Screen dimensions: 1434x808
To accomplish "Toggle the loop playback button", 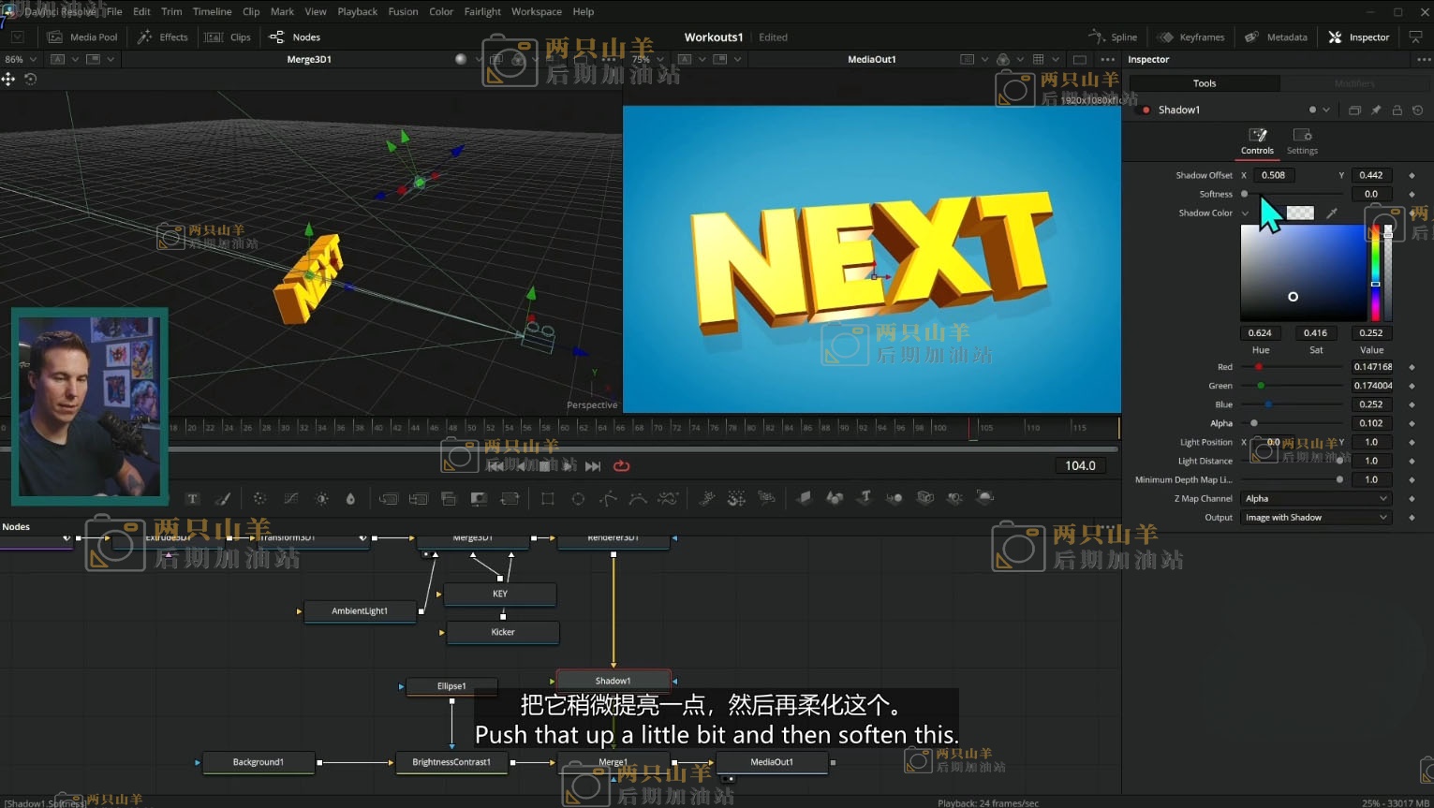I will [621, 466].
